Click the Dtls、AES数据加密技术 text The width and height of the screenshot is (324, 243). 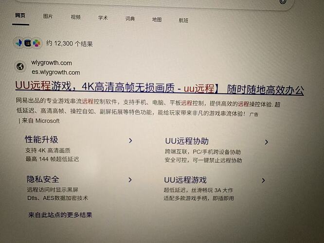click(57, 198)
